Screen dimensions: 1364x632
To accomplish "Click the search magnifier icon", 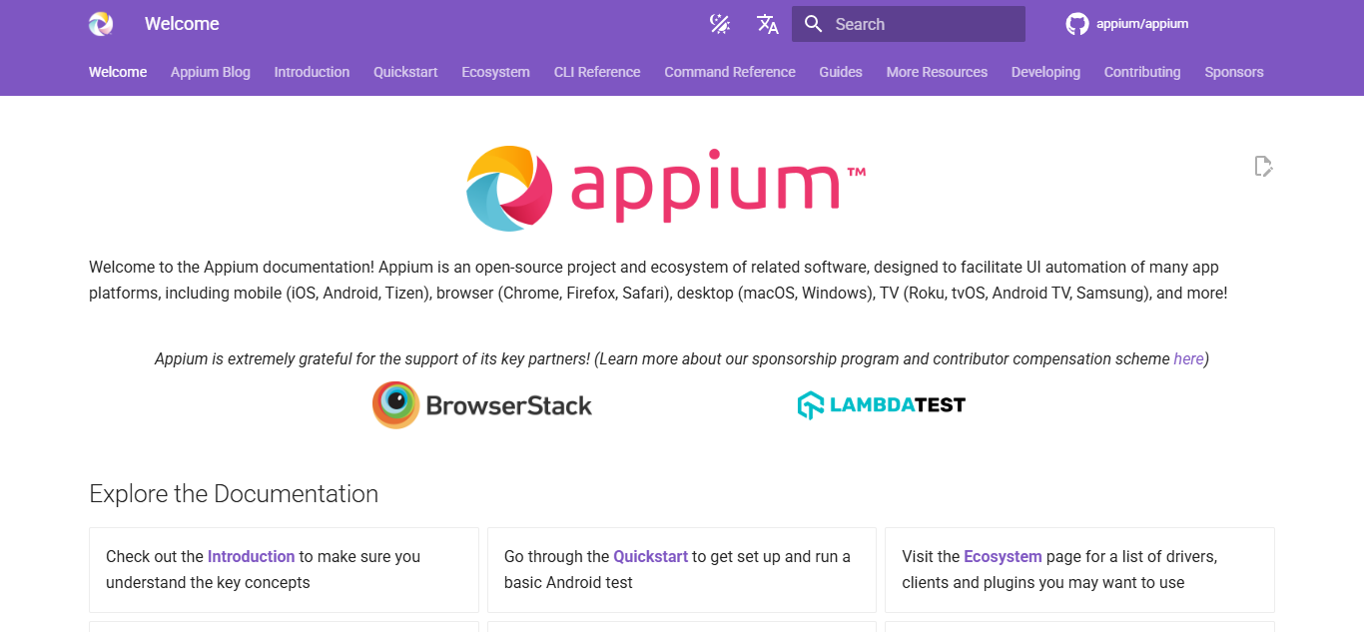I will [x=813, y=23].
